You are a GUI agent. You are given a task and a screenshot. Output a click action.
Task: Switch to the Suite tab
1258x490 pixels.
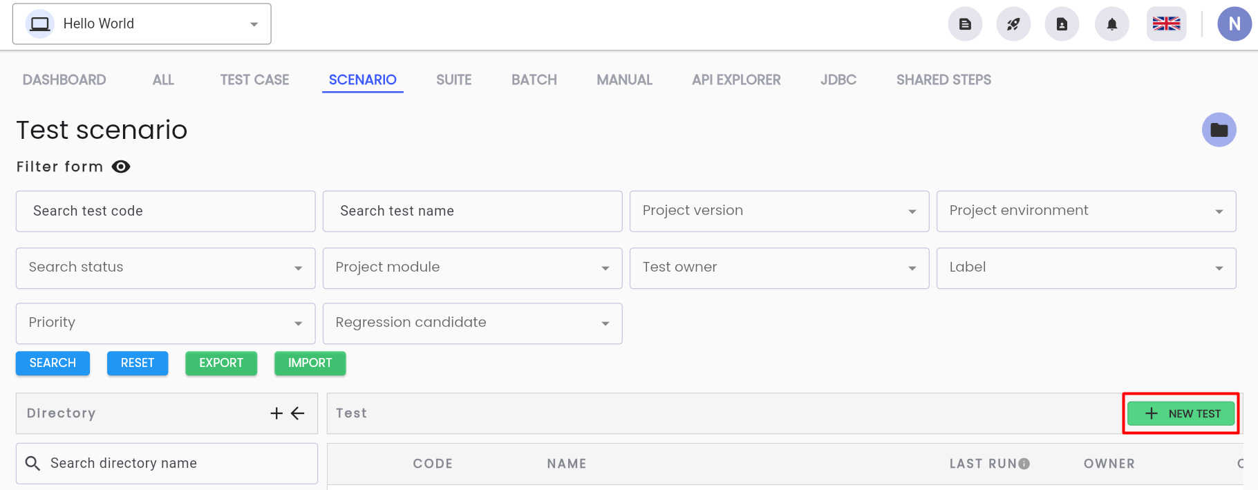(454, 80)
